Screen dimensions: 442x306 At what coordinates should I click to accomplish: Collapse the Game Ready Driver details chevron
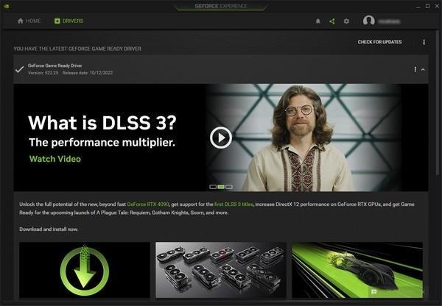pyautogui.click(x=423, y=69)
